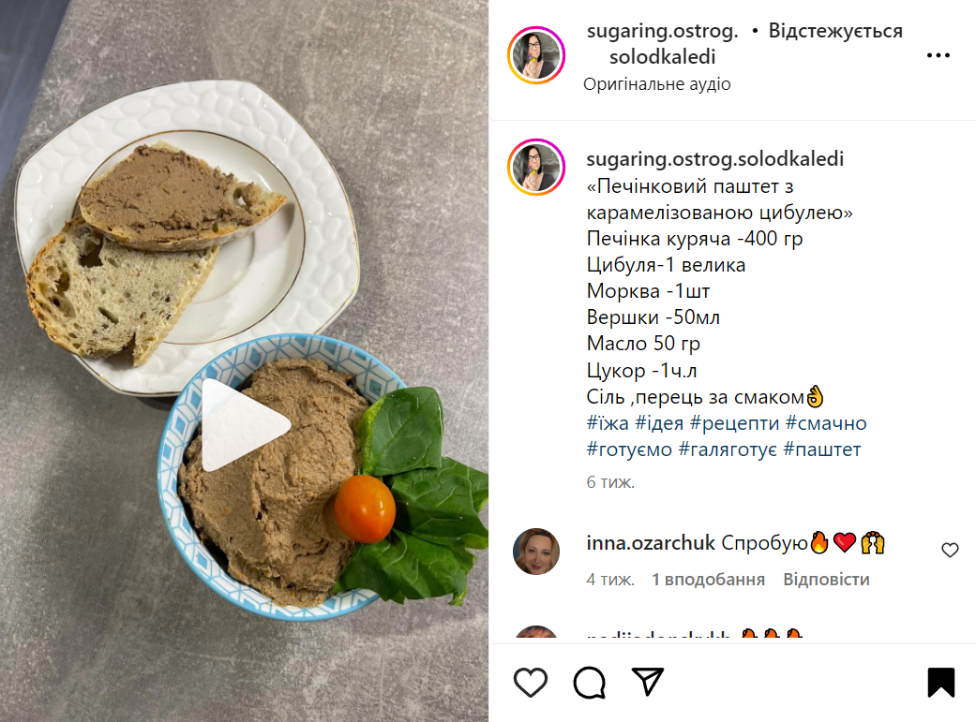Like the post with heart icon
976x722 pixels.
tap(531, 682)
